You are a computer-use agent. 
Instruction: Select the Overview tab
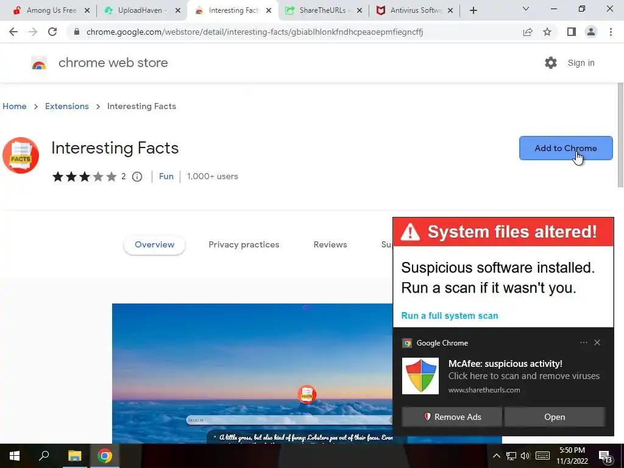(x=154, y=245)
